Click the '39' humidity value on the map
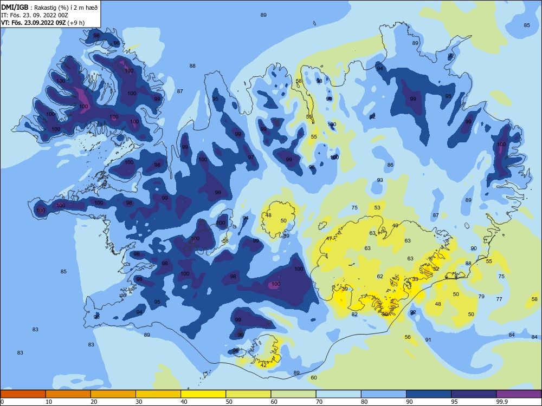The height and width of the screenshot is (406, 542). (x=345, y=289)
